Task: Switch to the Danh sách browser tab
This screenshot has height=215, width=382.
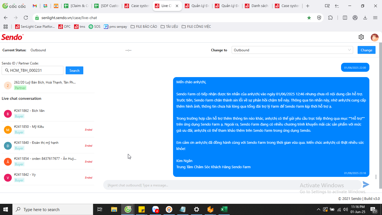Action: [257, 6]
